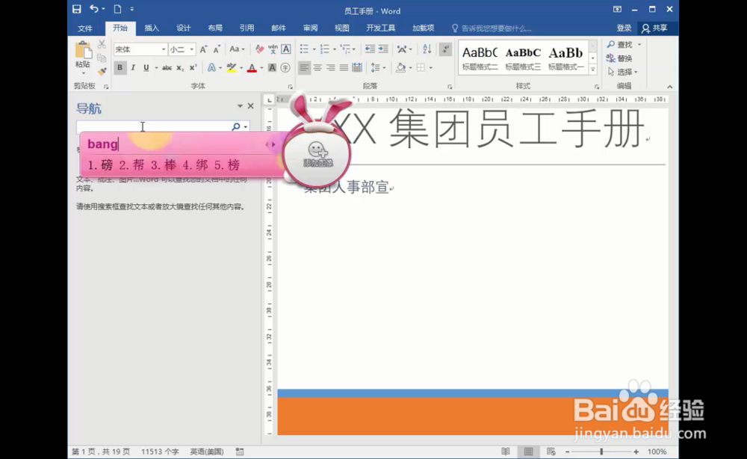Toggle subscript formatting
The width and height of the screenshot is (747, 459).
click(x=179, y=68)
